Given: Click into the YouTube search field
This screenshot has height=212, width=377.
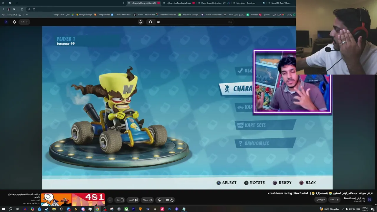Looking at the screenshot, I should tap(194, 22).
